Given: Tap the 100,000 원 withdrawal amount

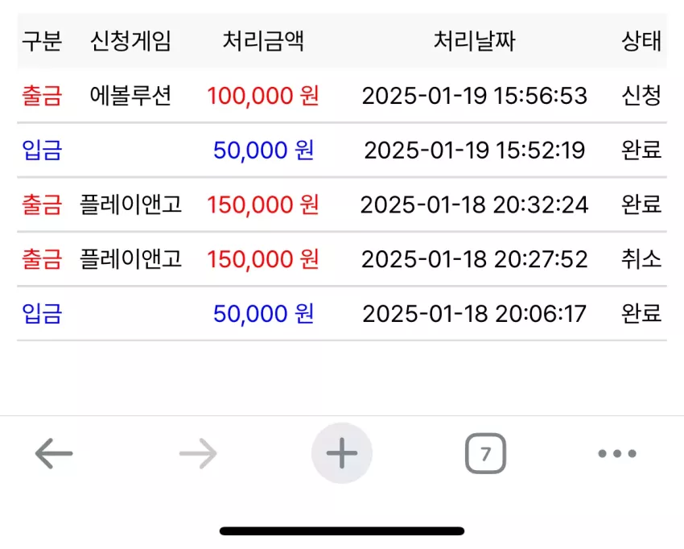Looking at the screenshot, I should [263, 96].
